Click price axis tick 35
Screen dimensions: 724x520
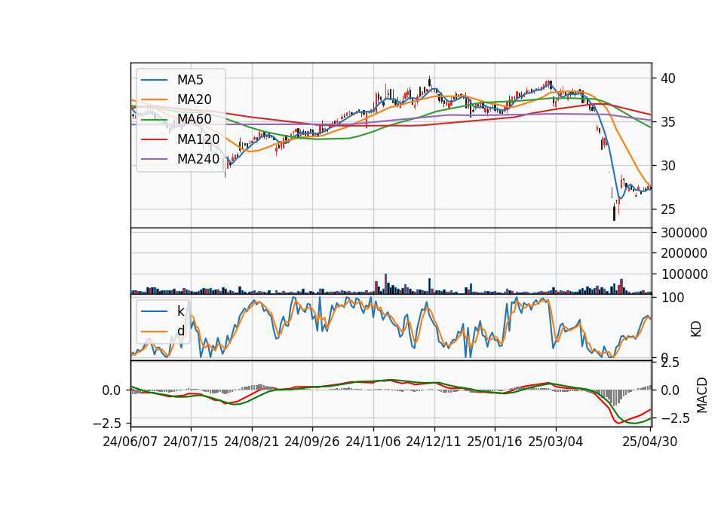click(667, 122)
